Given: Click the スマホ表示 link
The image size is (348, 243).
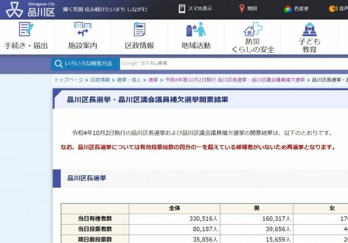Looking at the screenshot, I should coord(200,9).
